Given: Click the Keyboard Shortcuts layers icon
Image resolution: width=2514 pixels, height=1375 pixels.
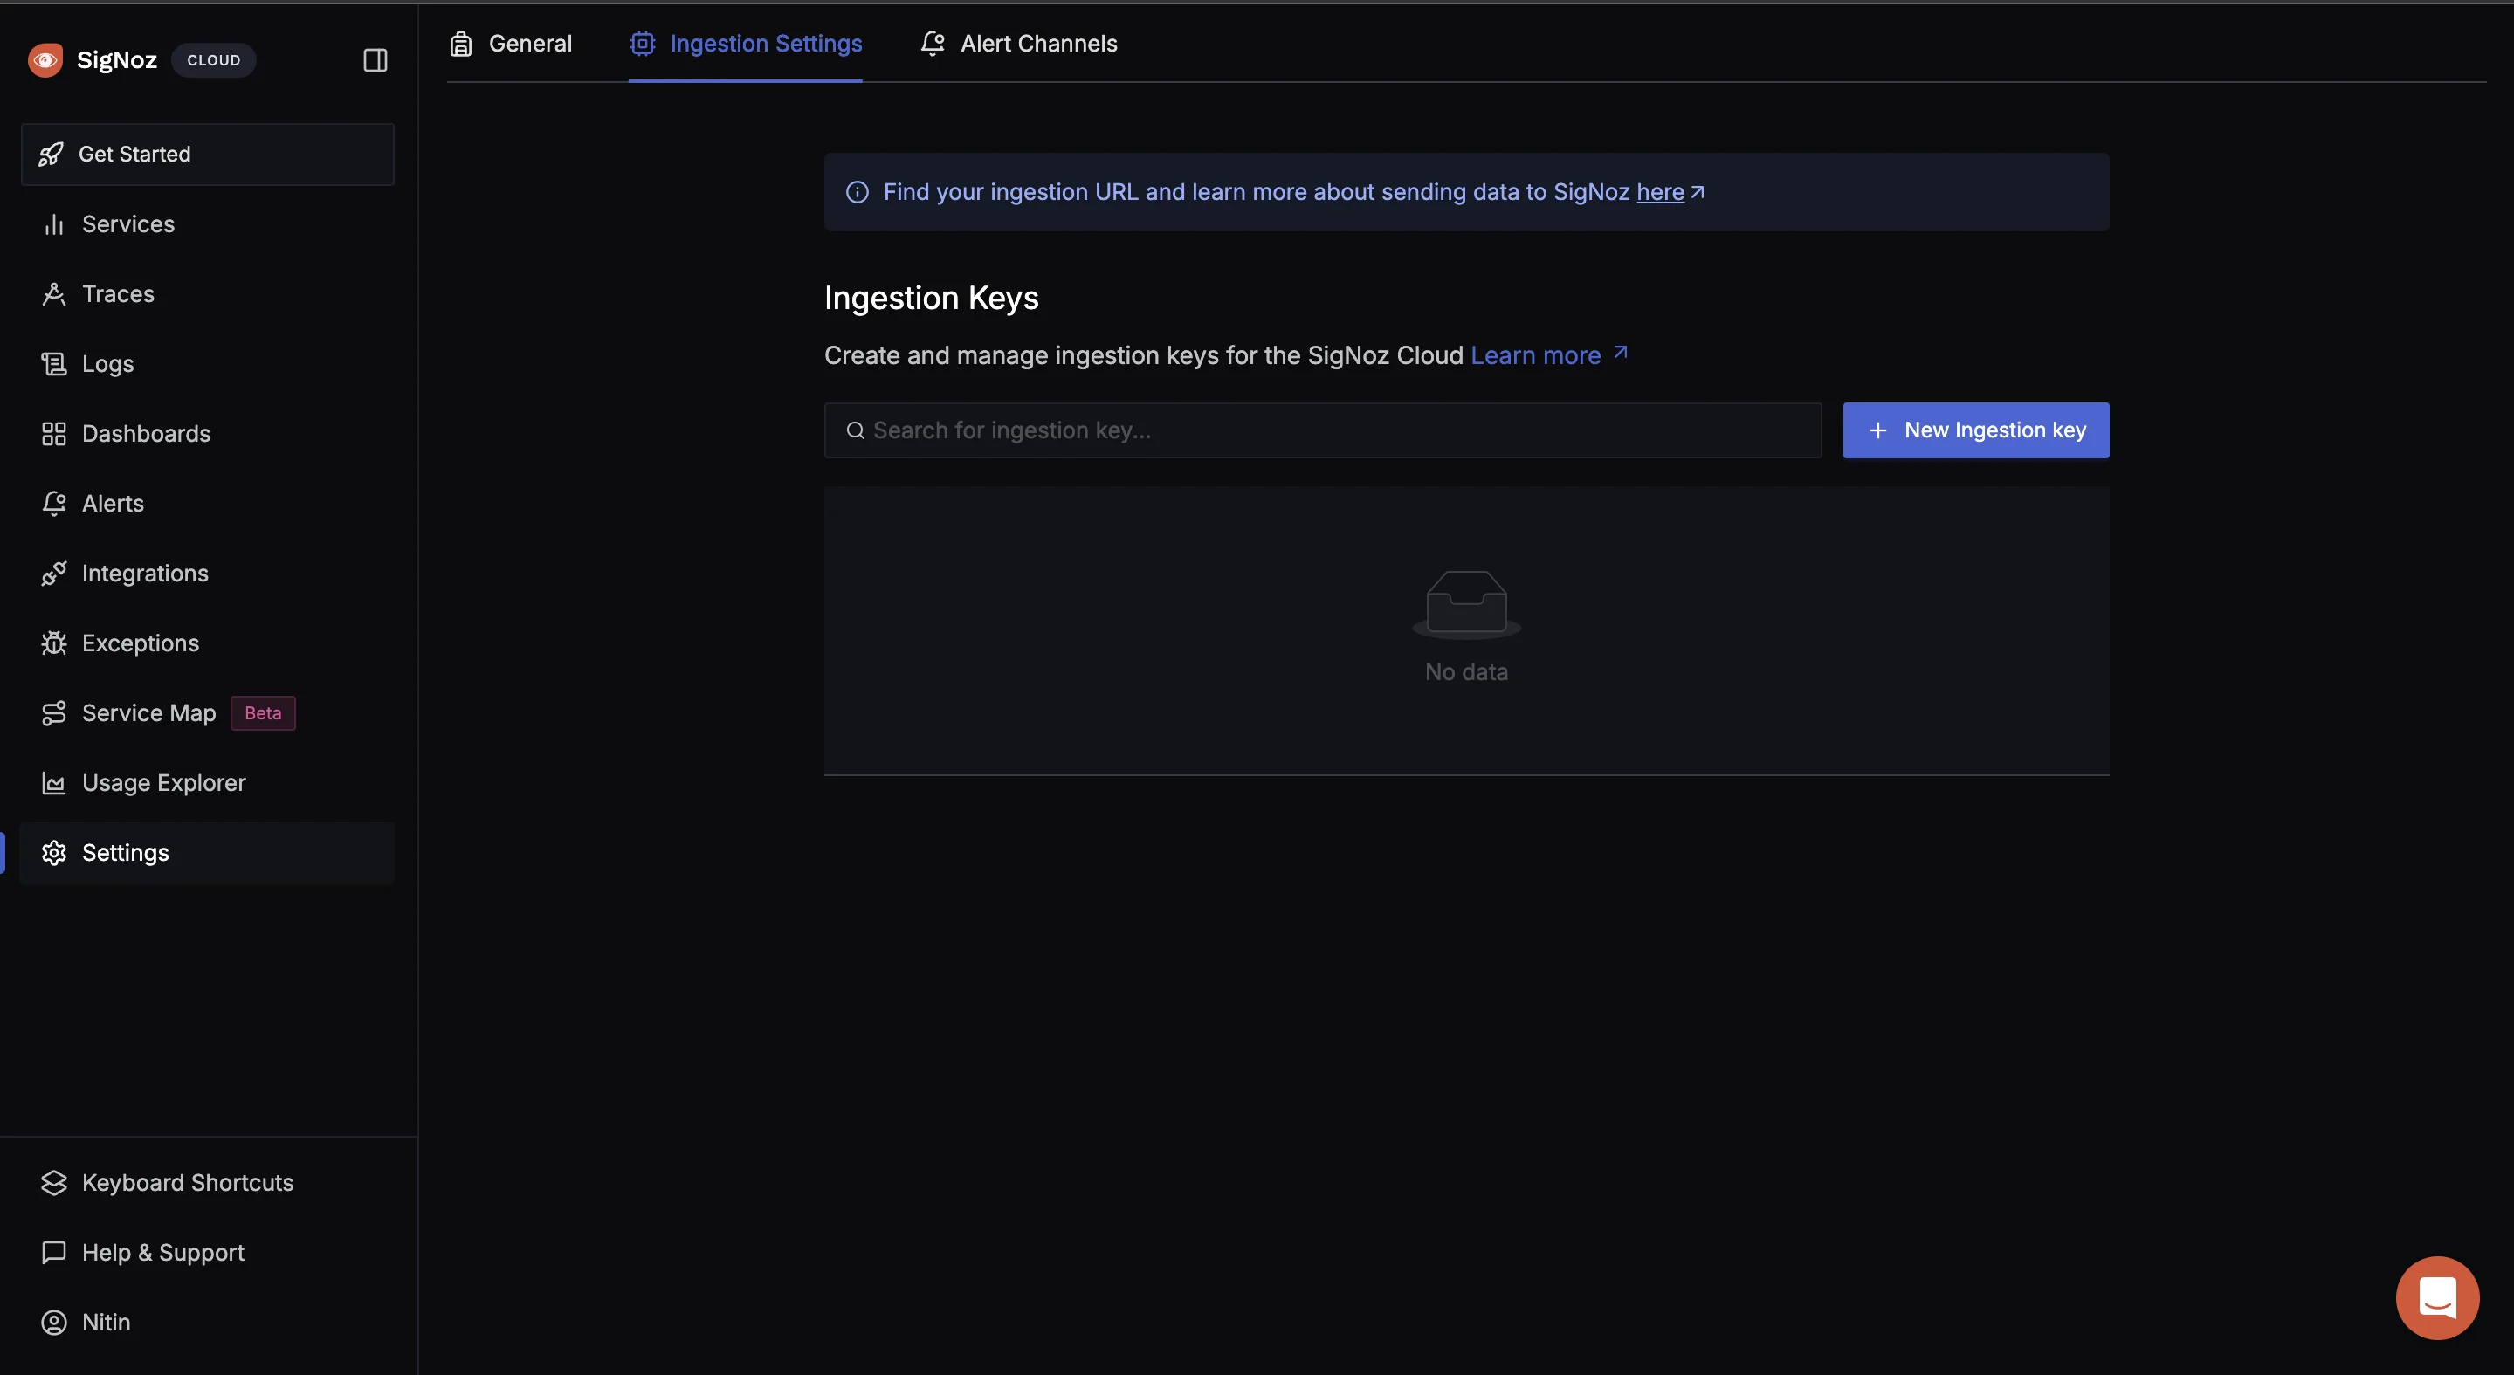Looking at the screenshot, I should pyautogui.click(x=53, y=1183).
